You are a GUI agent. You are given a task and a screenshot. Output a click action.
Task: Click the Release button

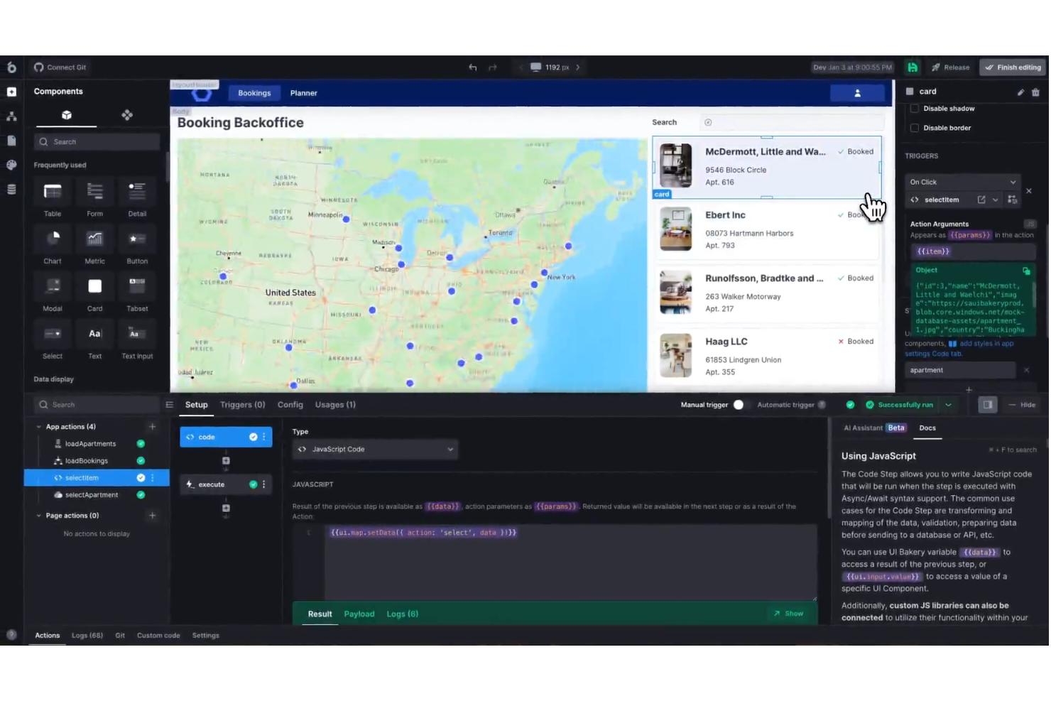pyautogui.click(x=950, y=67)
